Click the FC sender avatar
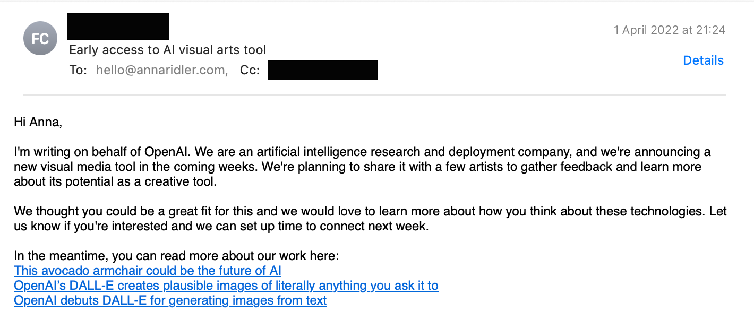The height and width of the screenshot is (320, 754). click(x=40, y=38)
